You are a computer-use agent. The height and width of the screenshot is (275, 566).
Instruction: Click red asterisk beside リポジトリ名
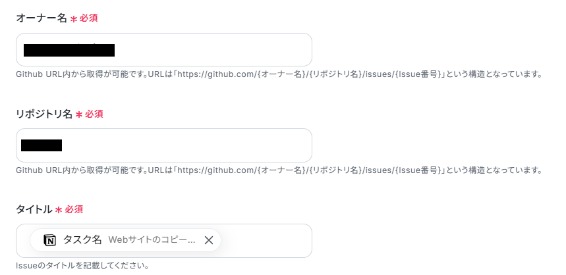point(79,115)
